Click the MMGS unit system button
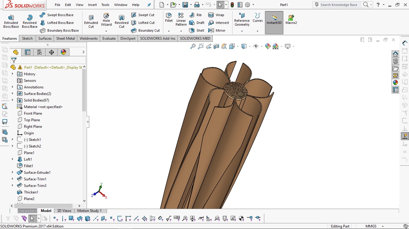Screen dimensions: 409x229 (x=370, y=226)
